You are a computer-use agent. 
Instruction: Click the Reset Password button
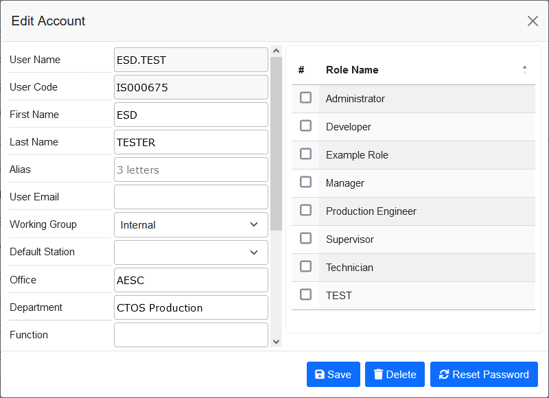tap(484, 375)
